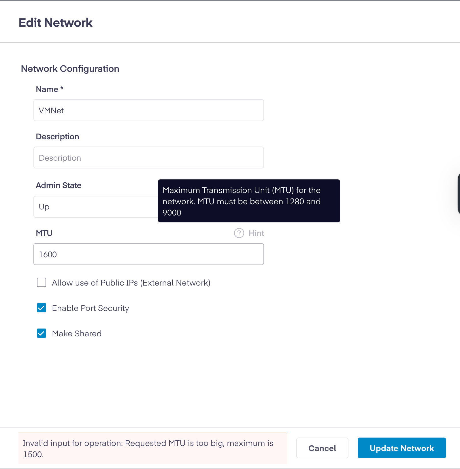Focus the Name field containing VMNet

click(x=148, y=110)
